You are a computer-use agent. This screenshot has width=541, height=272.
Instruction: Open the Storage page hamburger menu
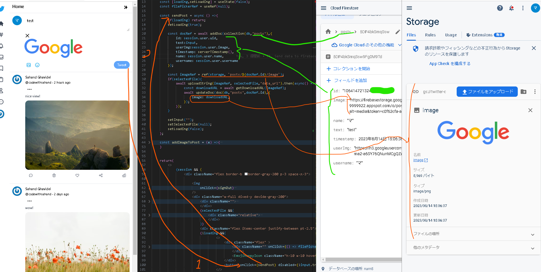(409, 8)
